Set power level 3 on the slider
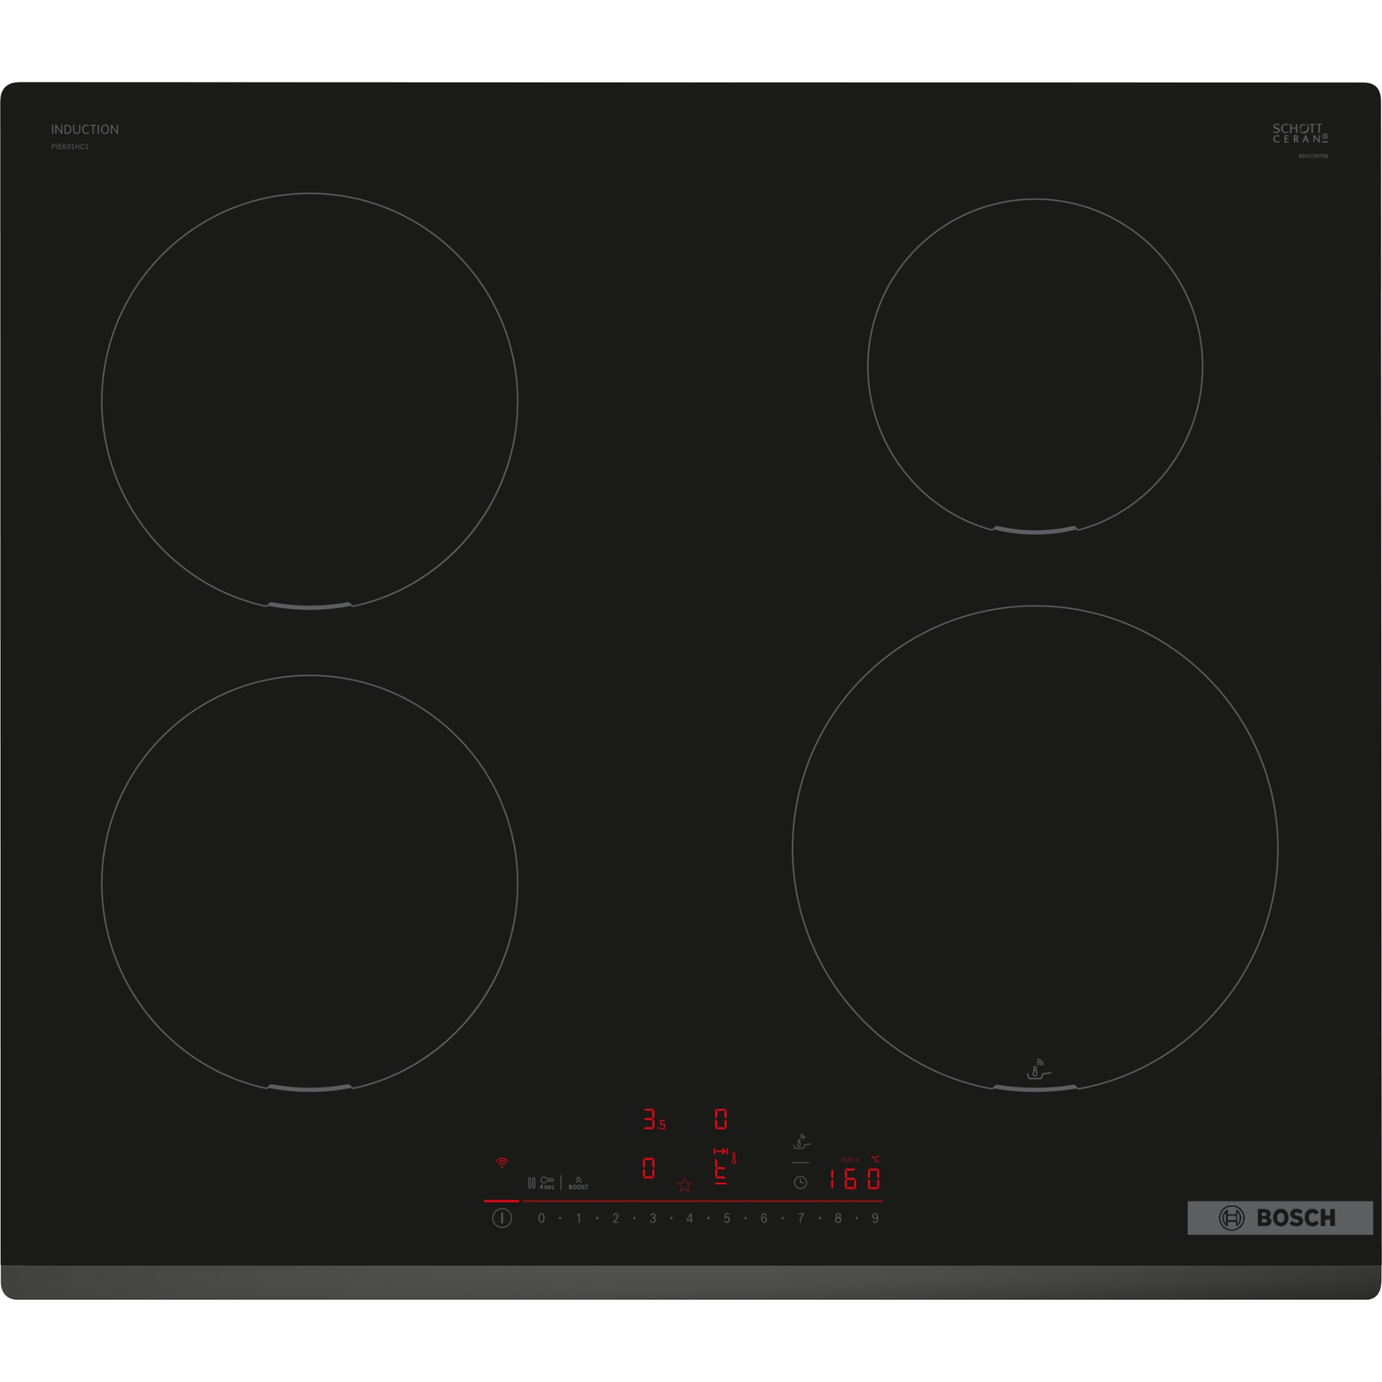 click(652, 1219)
